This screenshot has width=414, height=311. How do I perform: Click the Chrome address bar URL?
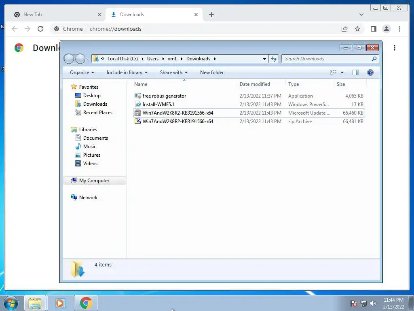pos(115,29)
